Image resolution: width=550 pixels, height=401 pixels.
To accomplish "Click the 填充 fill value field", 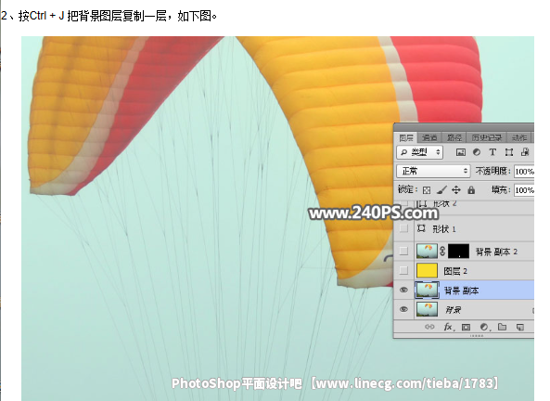I will pos(524,190).
